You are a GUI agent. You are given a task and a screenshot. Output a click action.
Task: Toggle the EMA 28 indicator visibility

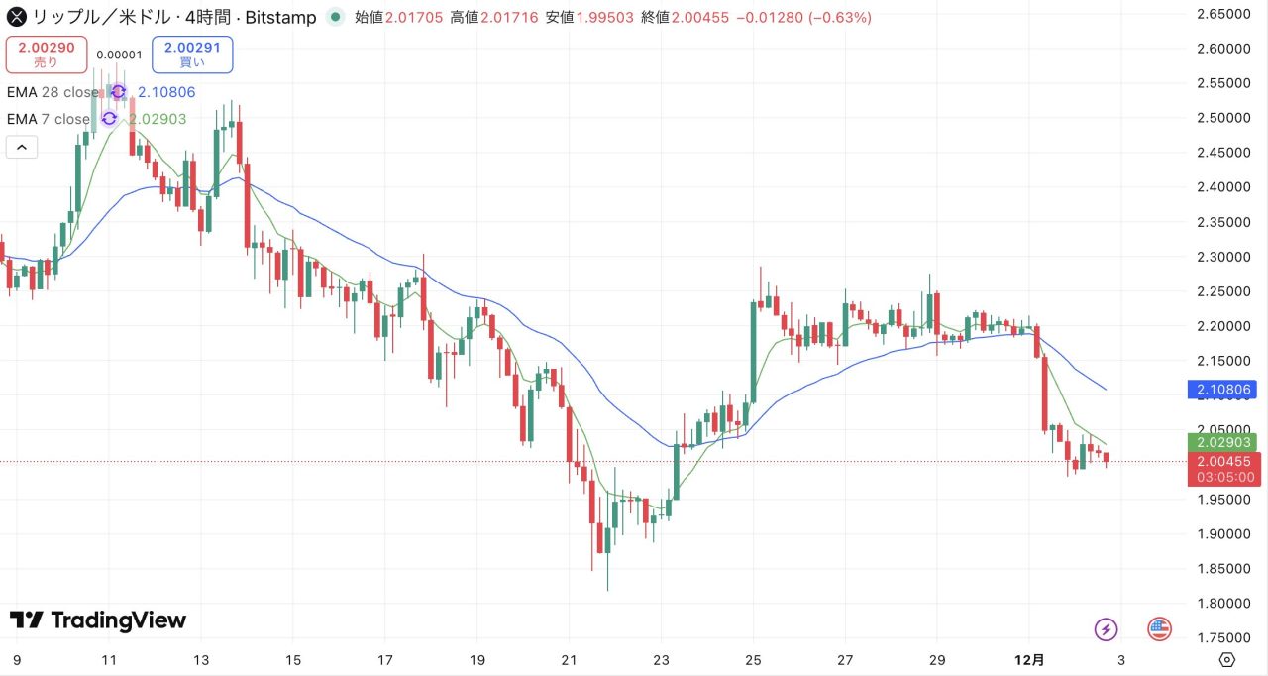pyautogui.click(x=52, y=91)
